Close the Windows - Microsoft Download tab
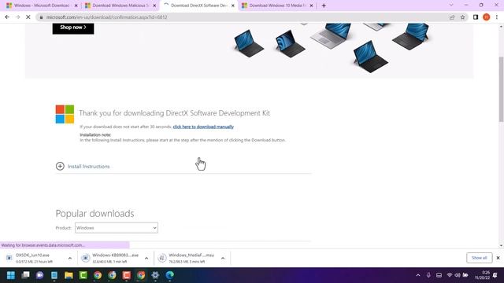The width and height of the screenshot is (504, 283). pos(76,6)
